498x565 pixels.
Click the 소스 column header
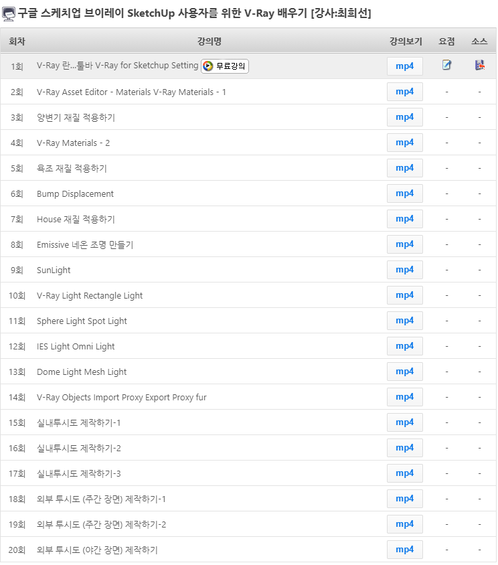(479, 42)
